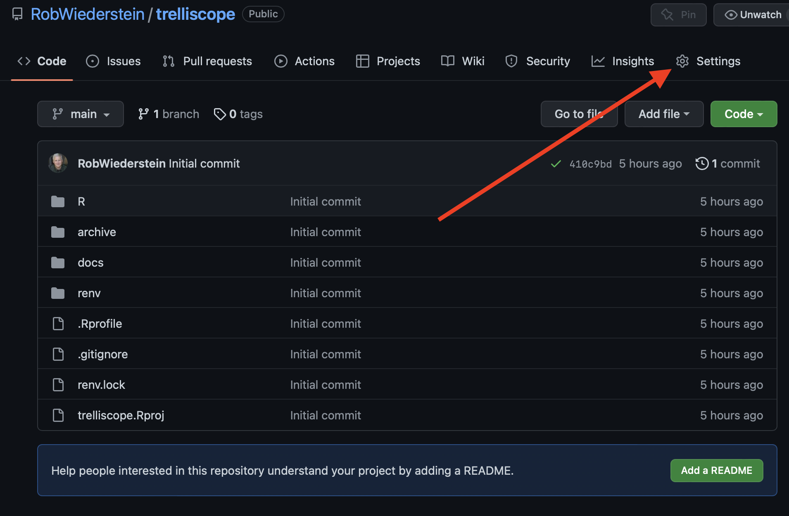This screenshot has height=516, width=789.
Task: Click the Actions play icon
Action: coord(281,61)
